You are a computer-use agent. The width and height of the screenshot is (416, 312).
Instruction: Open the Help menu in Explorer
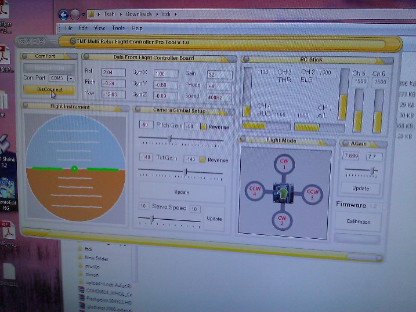tap(137, 28)
